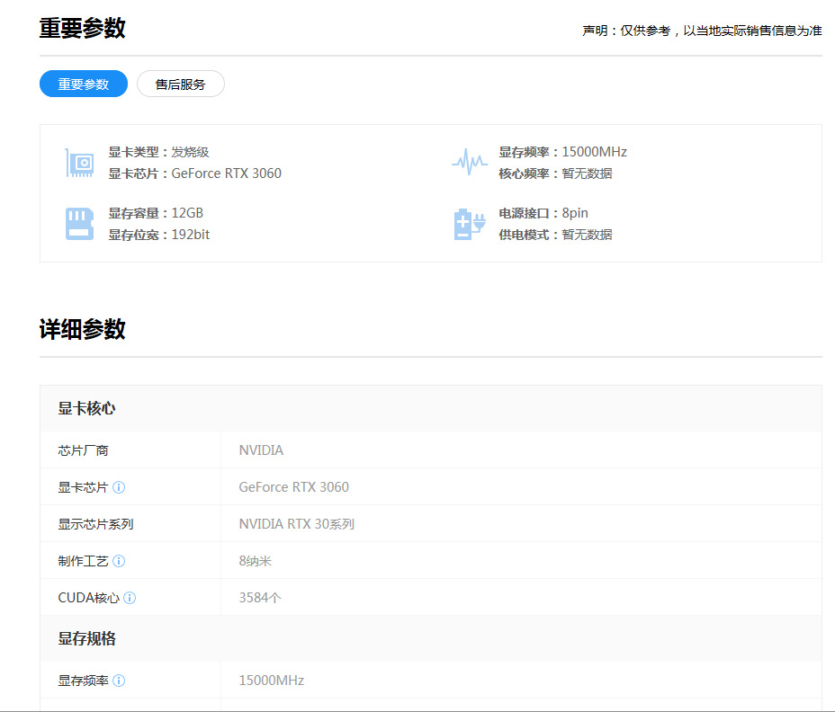Switch to the 售后服务 tab
Viewport: 835px width, 712px height.
[180, 85]
